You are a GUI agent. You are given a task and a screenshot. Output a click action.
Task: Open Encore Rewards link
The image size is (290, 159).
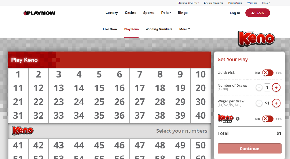(x=213, y=3)
